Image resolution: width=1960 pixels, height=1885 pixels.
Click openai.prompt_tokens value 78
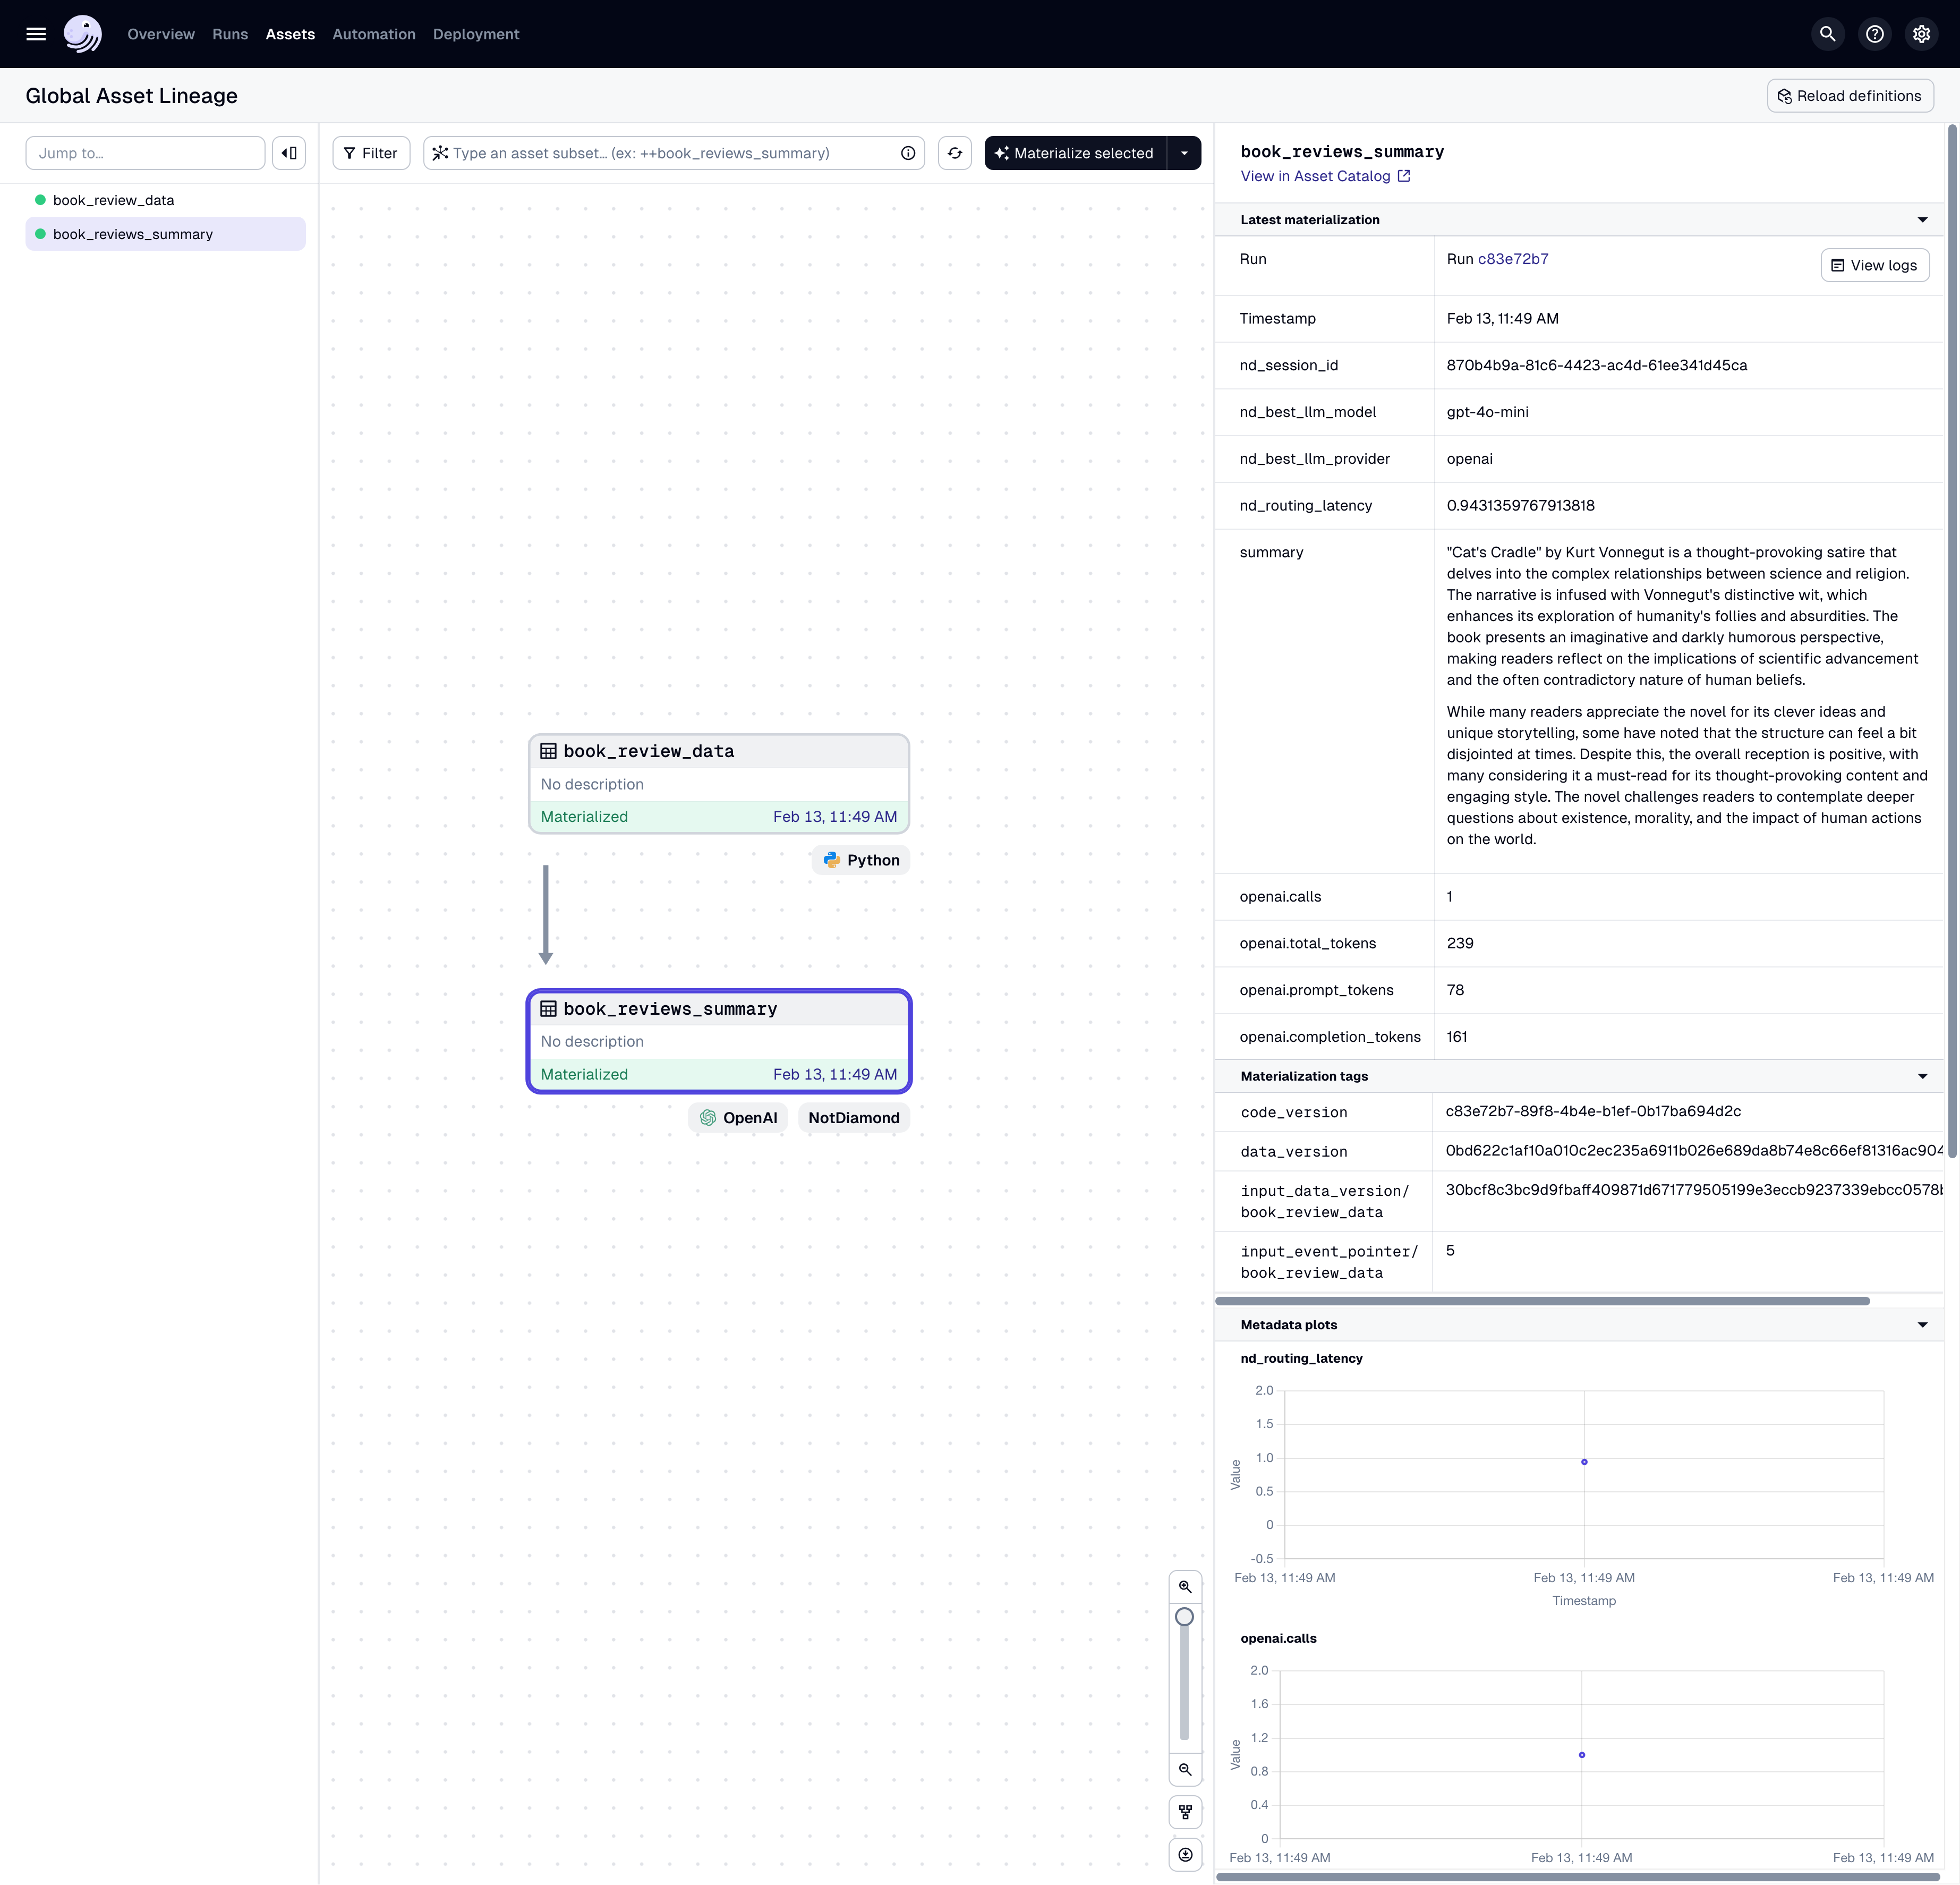pyautogui.click(x=1455, y=990)
